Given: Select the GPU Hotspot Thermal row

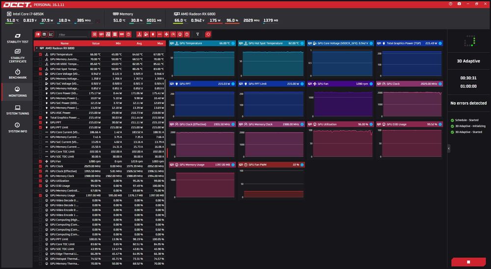Looking at the screenshot, I should pyautogui.click(x=100, y=259).
